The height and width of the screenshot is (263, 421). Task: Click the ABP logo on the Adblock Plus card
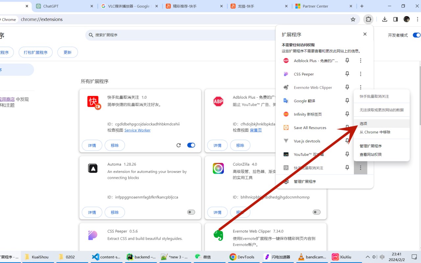point(218,102)
